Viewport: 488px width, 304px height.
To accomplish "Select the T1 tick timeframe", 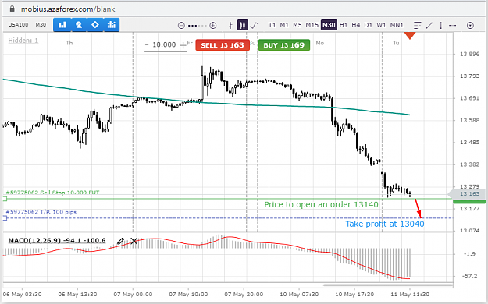I will coord(272,25).
